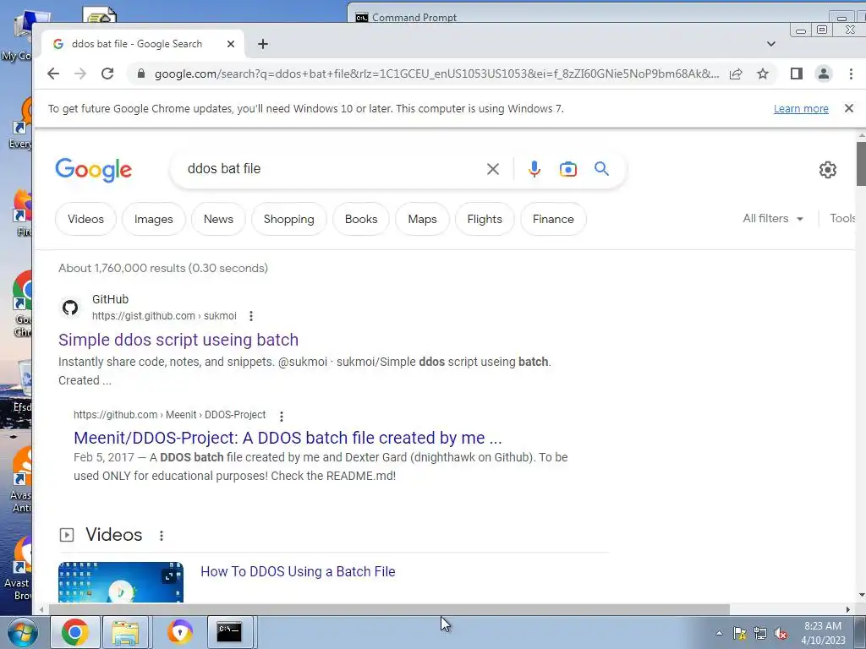
Task: Click the vertical scrollbar thumb
Action: (861, 163)
